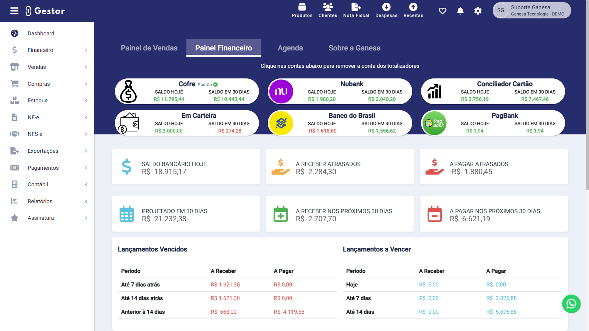The width and height of the screenshot is (589, 331).
Task: Open the settings gear icon
Action: pyautogui.click(x=478, y=11)
